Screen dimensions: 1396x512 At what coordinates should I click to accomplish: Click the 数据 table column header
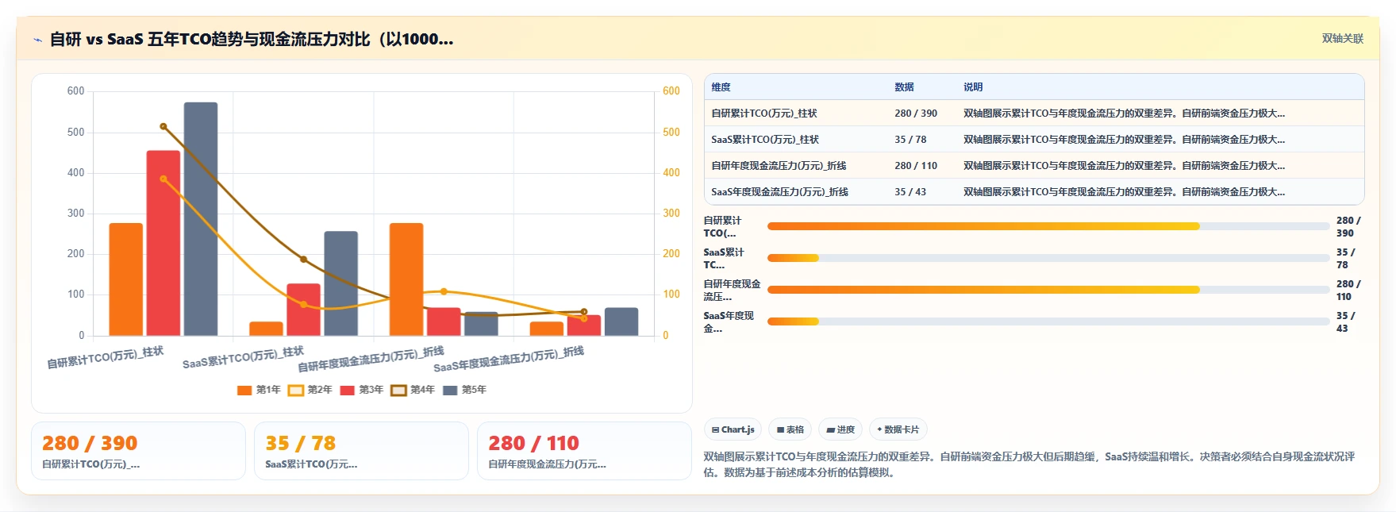[x=904, y=87]
